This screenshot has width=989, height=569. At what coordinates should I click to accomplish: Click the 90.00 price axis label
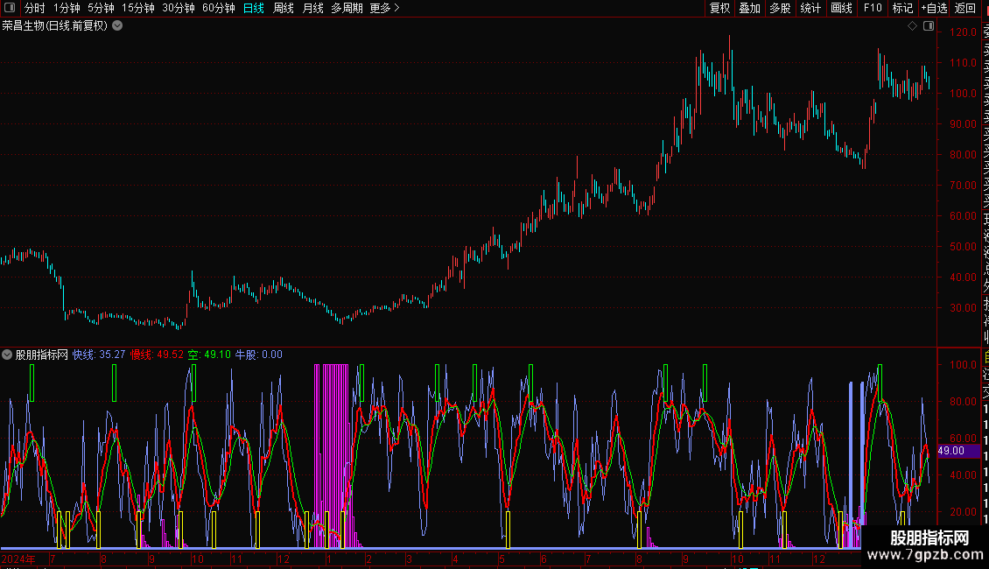coord(963,124)
